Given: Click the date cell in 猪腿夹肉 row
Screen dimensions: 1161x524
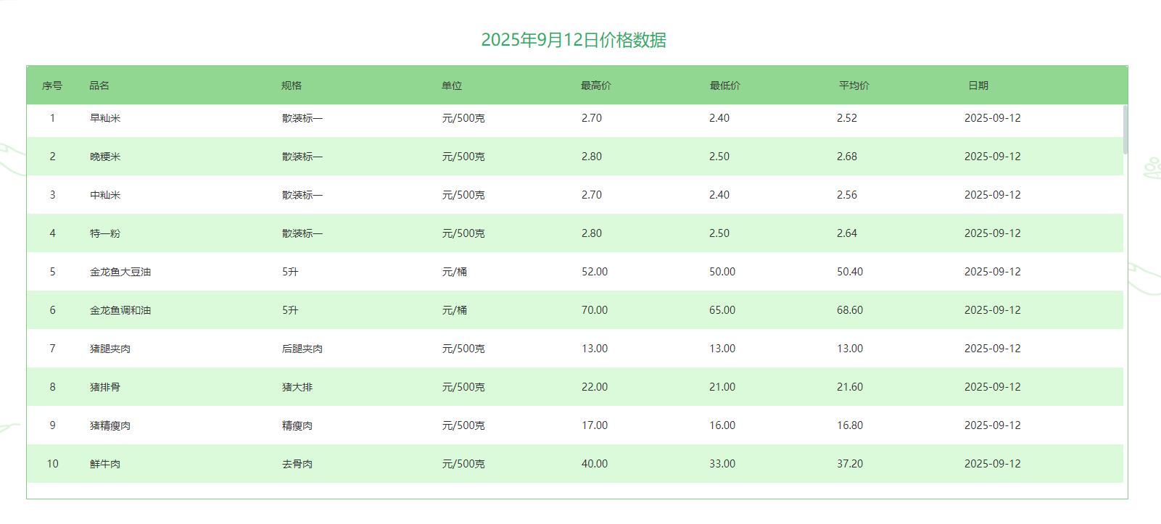Looking at the screenshot, I should click(x=993, y=349).
